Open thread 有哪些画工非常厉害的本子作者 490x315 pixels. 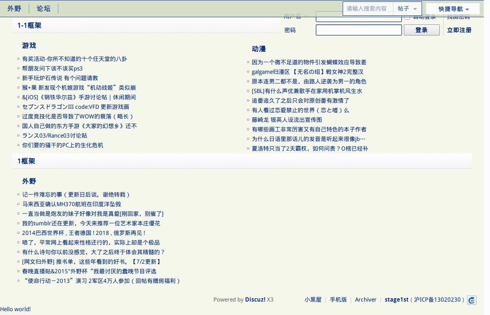click(x=309, y=129)
